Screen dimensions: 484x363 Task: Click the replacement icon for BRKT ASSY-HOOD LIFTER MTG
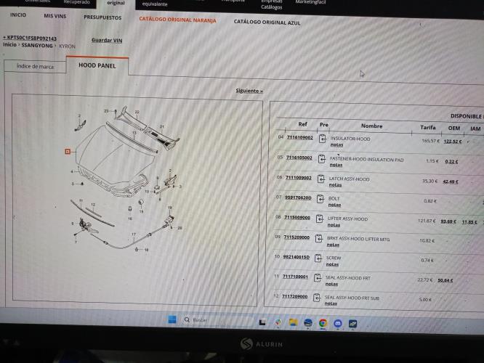click(319, 238)
